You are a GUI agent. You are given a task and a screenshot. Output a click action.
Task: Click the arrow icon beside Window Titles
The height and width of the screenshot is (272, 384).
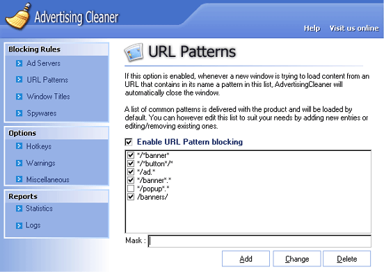pyautogui.click(x=19, y=97)
